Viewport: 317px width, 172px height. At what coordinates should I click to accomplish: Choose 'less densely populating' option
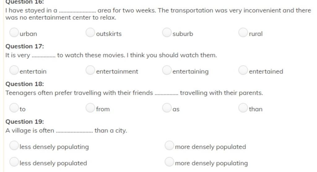pos(14,145)
